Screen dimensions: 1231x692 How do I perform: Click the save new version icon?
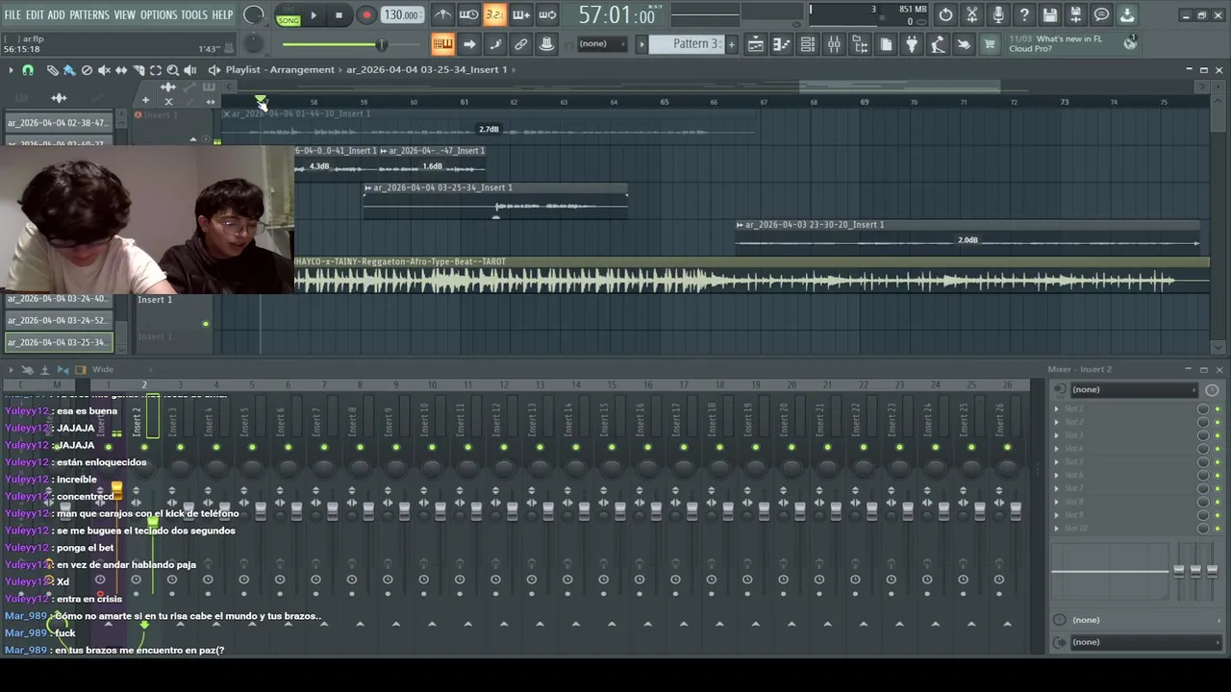pyautogui.click(x=1076, y=14)
